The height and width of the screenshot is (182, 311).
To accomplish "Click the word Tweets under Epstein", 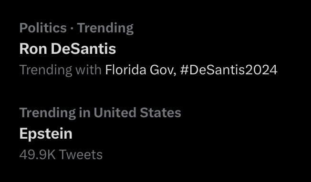I will pos(81,154).
